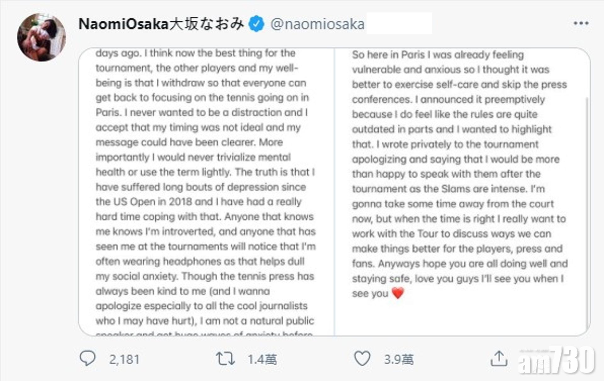The image size is (604, 381).
Task: Click the NaomiOsaka display name
Action: [x=123, y=24]
